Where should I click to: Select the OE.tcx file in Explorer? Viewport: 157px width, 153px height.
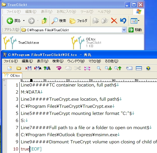(86, 43)
